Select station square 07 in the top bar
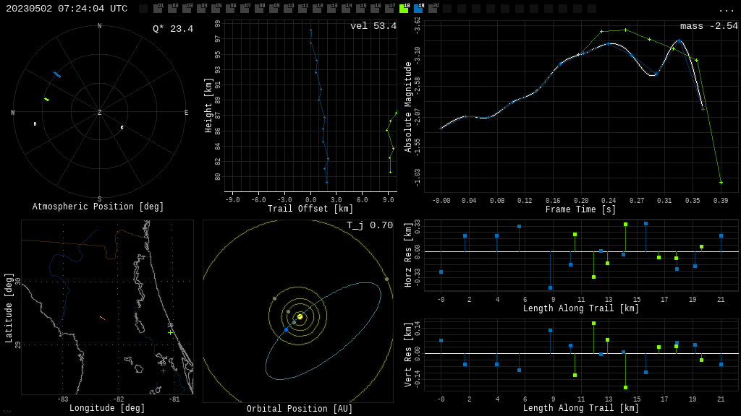741x416 pixels. (245, 9)
